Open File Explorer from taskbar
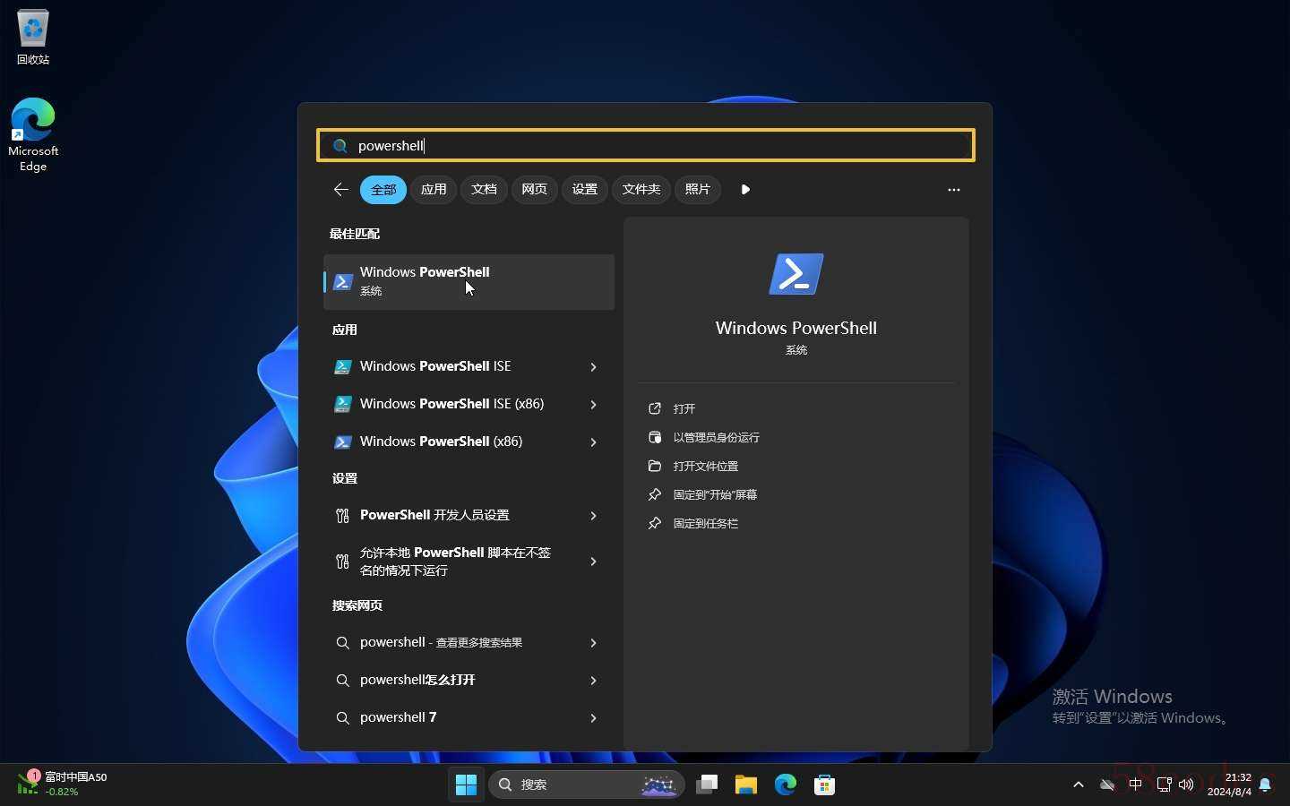This screenshot has width=1290, height=806. pos(746,785)
